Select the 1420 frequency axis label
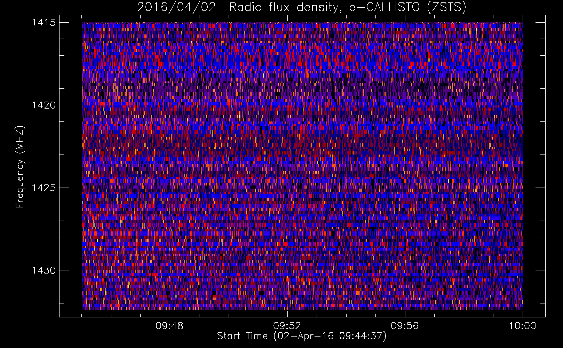This screenshot has width=563, height=348. click(43, 105)
